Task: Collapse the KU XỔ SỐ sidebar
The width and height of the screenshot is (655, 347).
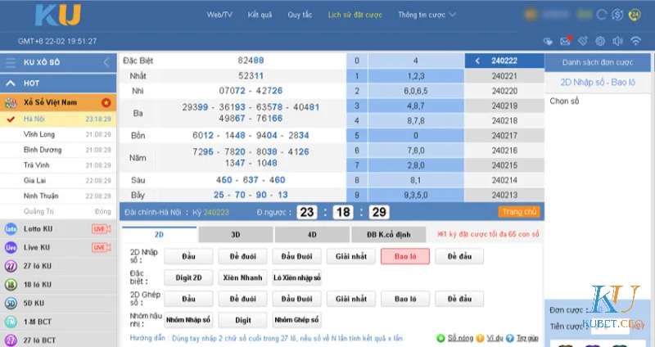Action: pos(106,63)
